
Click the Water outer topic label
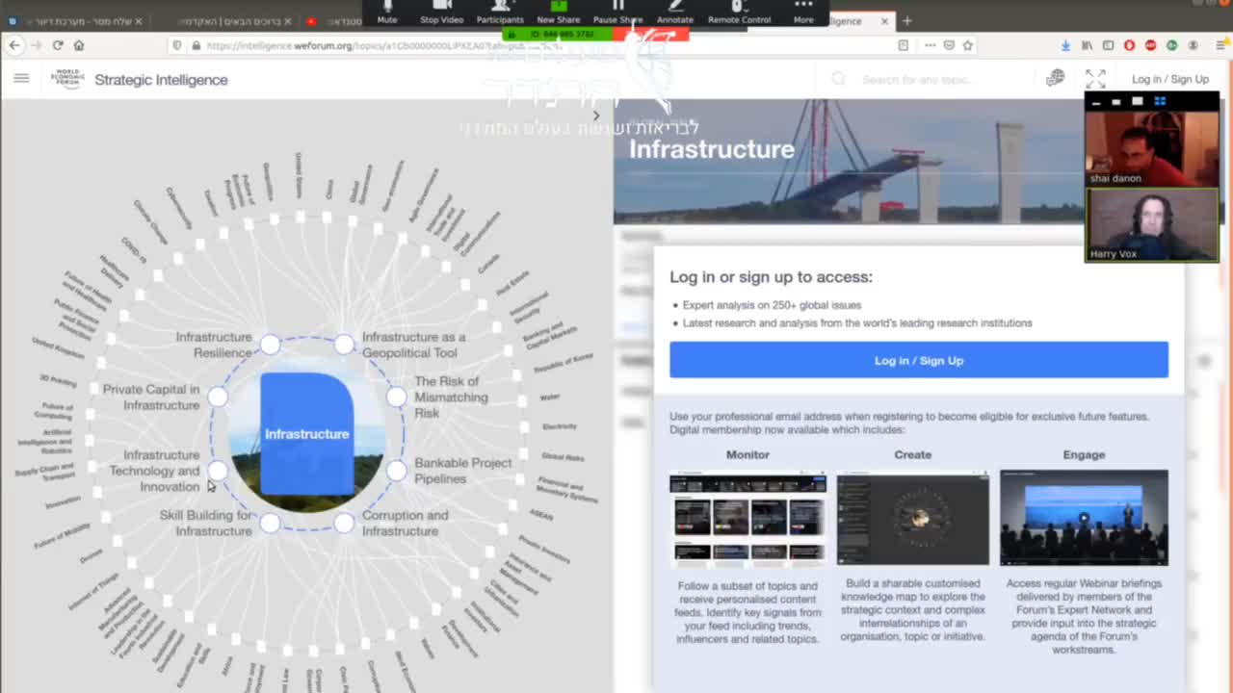pyautogui.click(x=550, y=397)
